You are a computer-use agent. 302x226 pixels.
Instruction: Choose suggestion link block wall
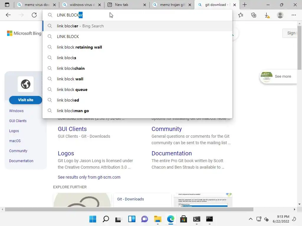(x=137, y=79)
